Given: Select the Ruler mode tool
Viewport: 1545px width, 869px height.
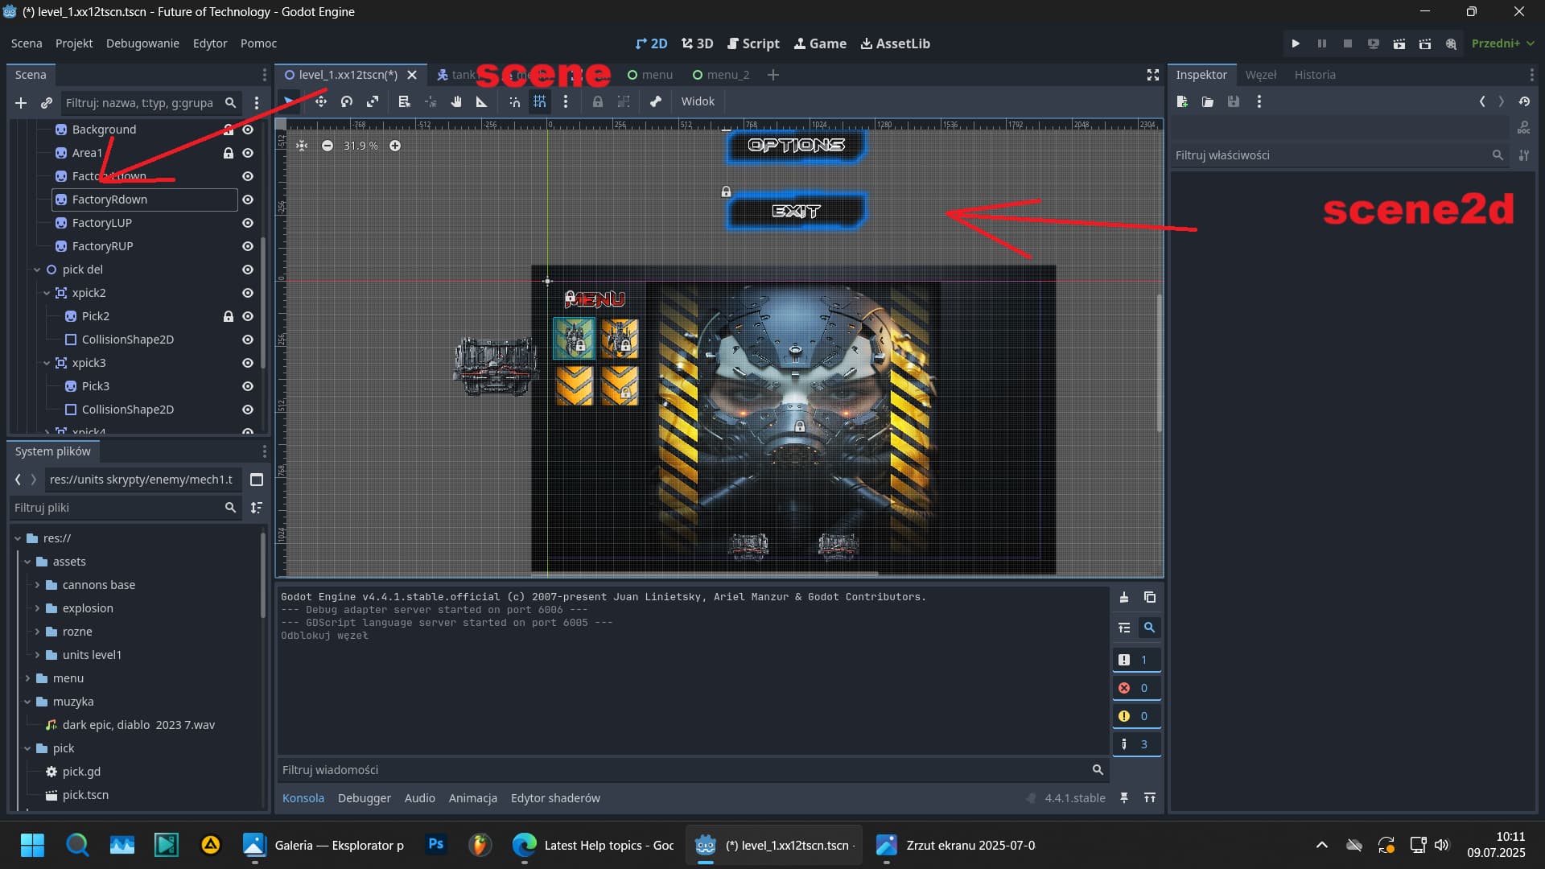Looking at the screenshot, I should tap(482, 101).
